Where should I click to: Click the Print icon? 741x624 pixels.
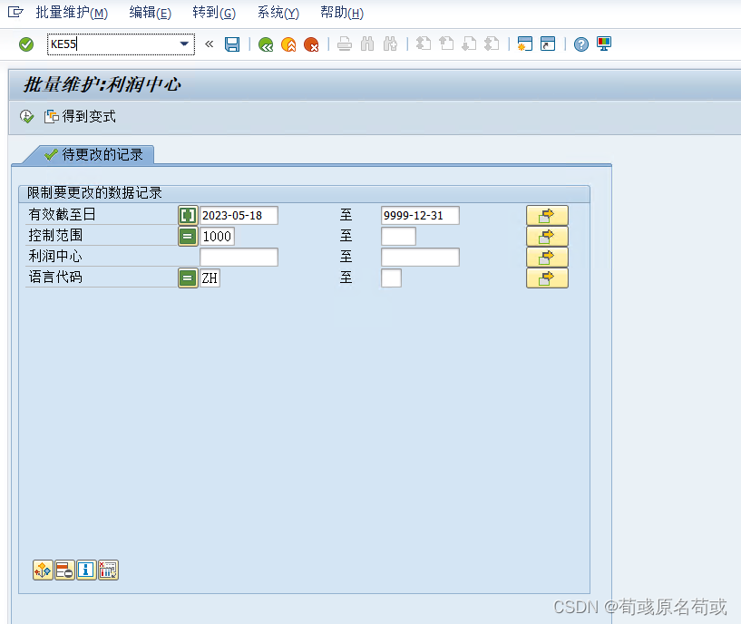(x=345, y=44)
